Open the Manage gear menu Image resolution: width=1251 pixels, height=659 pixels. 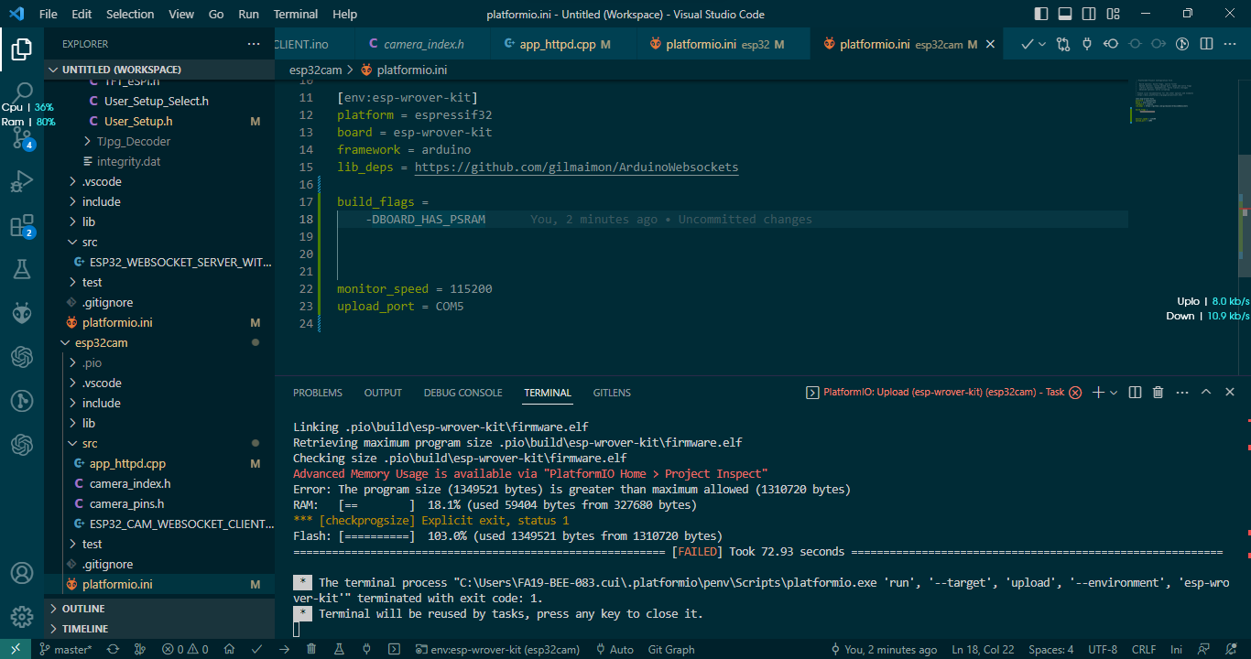[x=22, y=616]
